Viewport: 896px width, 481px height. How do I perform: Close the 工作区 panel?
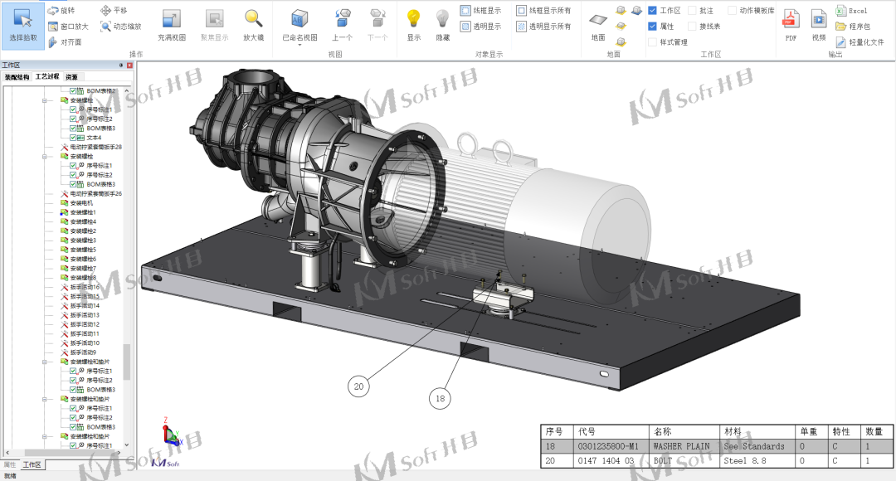click(x=129, y=66)
